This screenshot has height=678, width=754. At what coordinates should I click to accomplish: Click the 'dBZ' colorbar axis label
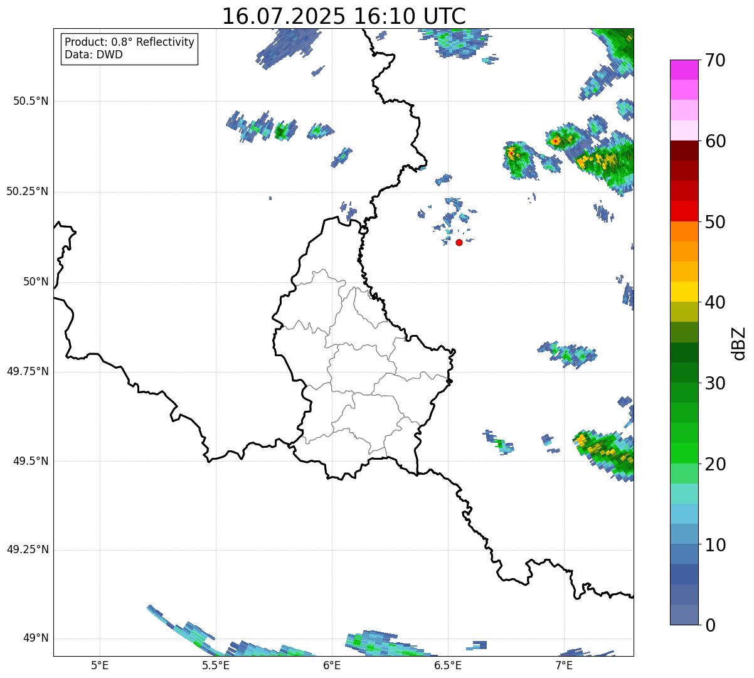point(738,343)
